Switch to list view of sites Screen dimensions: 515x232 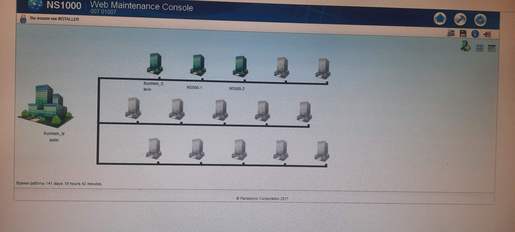(x=492, y=48)
